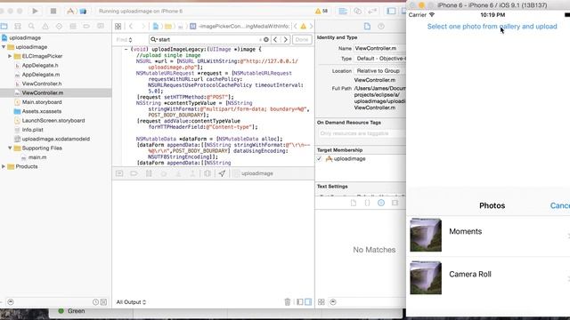This screenshot has height=320, width=570.
Task: Open the Debug navigator
Action: 73,26
